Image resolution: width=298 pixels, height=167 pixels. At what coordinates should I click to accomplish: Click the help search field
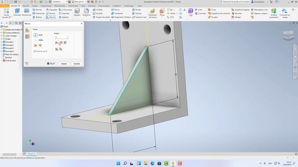click(236, 2)
